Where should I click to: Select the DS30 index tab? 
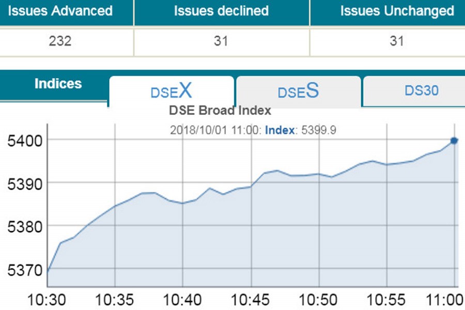[x=421, y=90]
